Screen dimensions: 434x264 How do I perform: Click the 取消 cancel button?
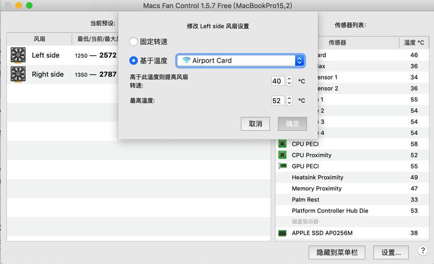255,124
